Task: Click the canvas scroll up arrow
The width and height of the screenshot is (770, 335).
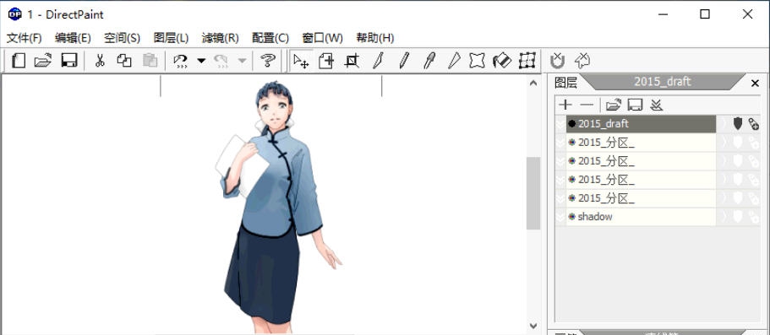Action: pos(533,84)
